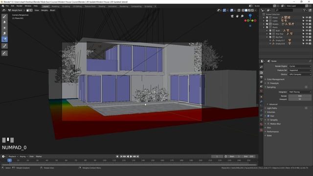Switch viewport to rendered shading

coord(252,10)
